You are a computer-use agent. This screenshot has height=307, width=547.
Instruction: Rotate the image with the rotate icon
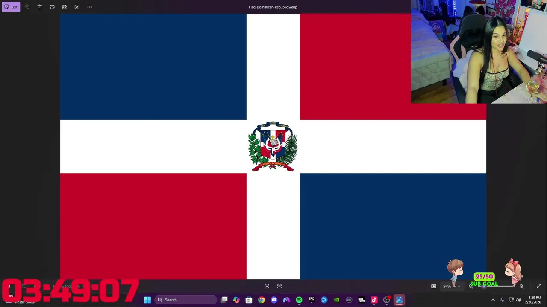27,7
